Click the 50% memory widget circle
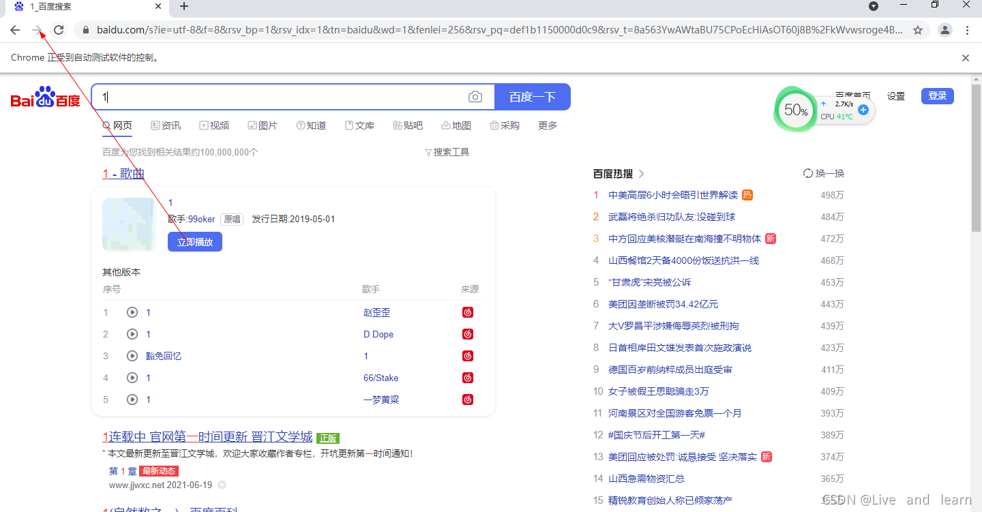 (795, 110)
